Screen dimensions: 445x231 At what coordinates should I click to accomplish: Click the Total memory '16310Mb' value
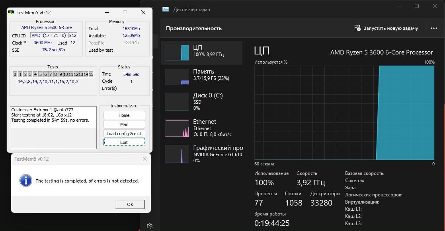click(x=131, y=29)
